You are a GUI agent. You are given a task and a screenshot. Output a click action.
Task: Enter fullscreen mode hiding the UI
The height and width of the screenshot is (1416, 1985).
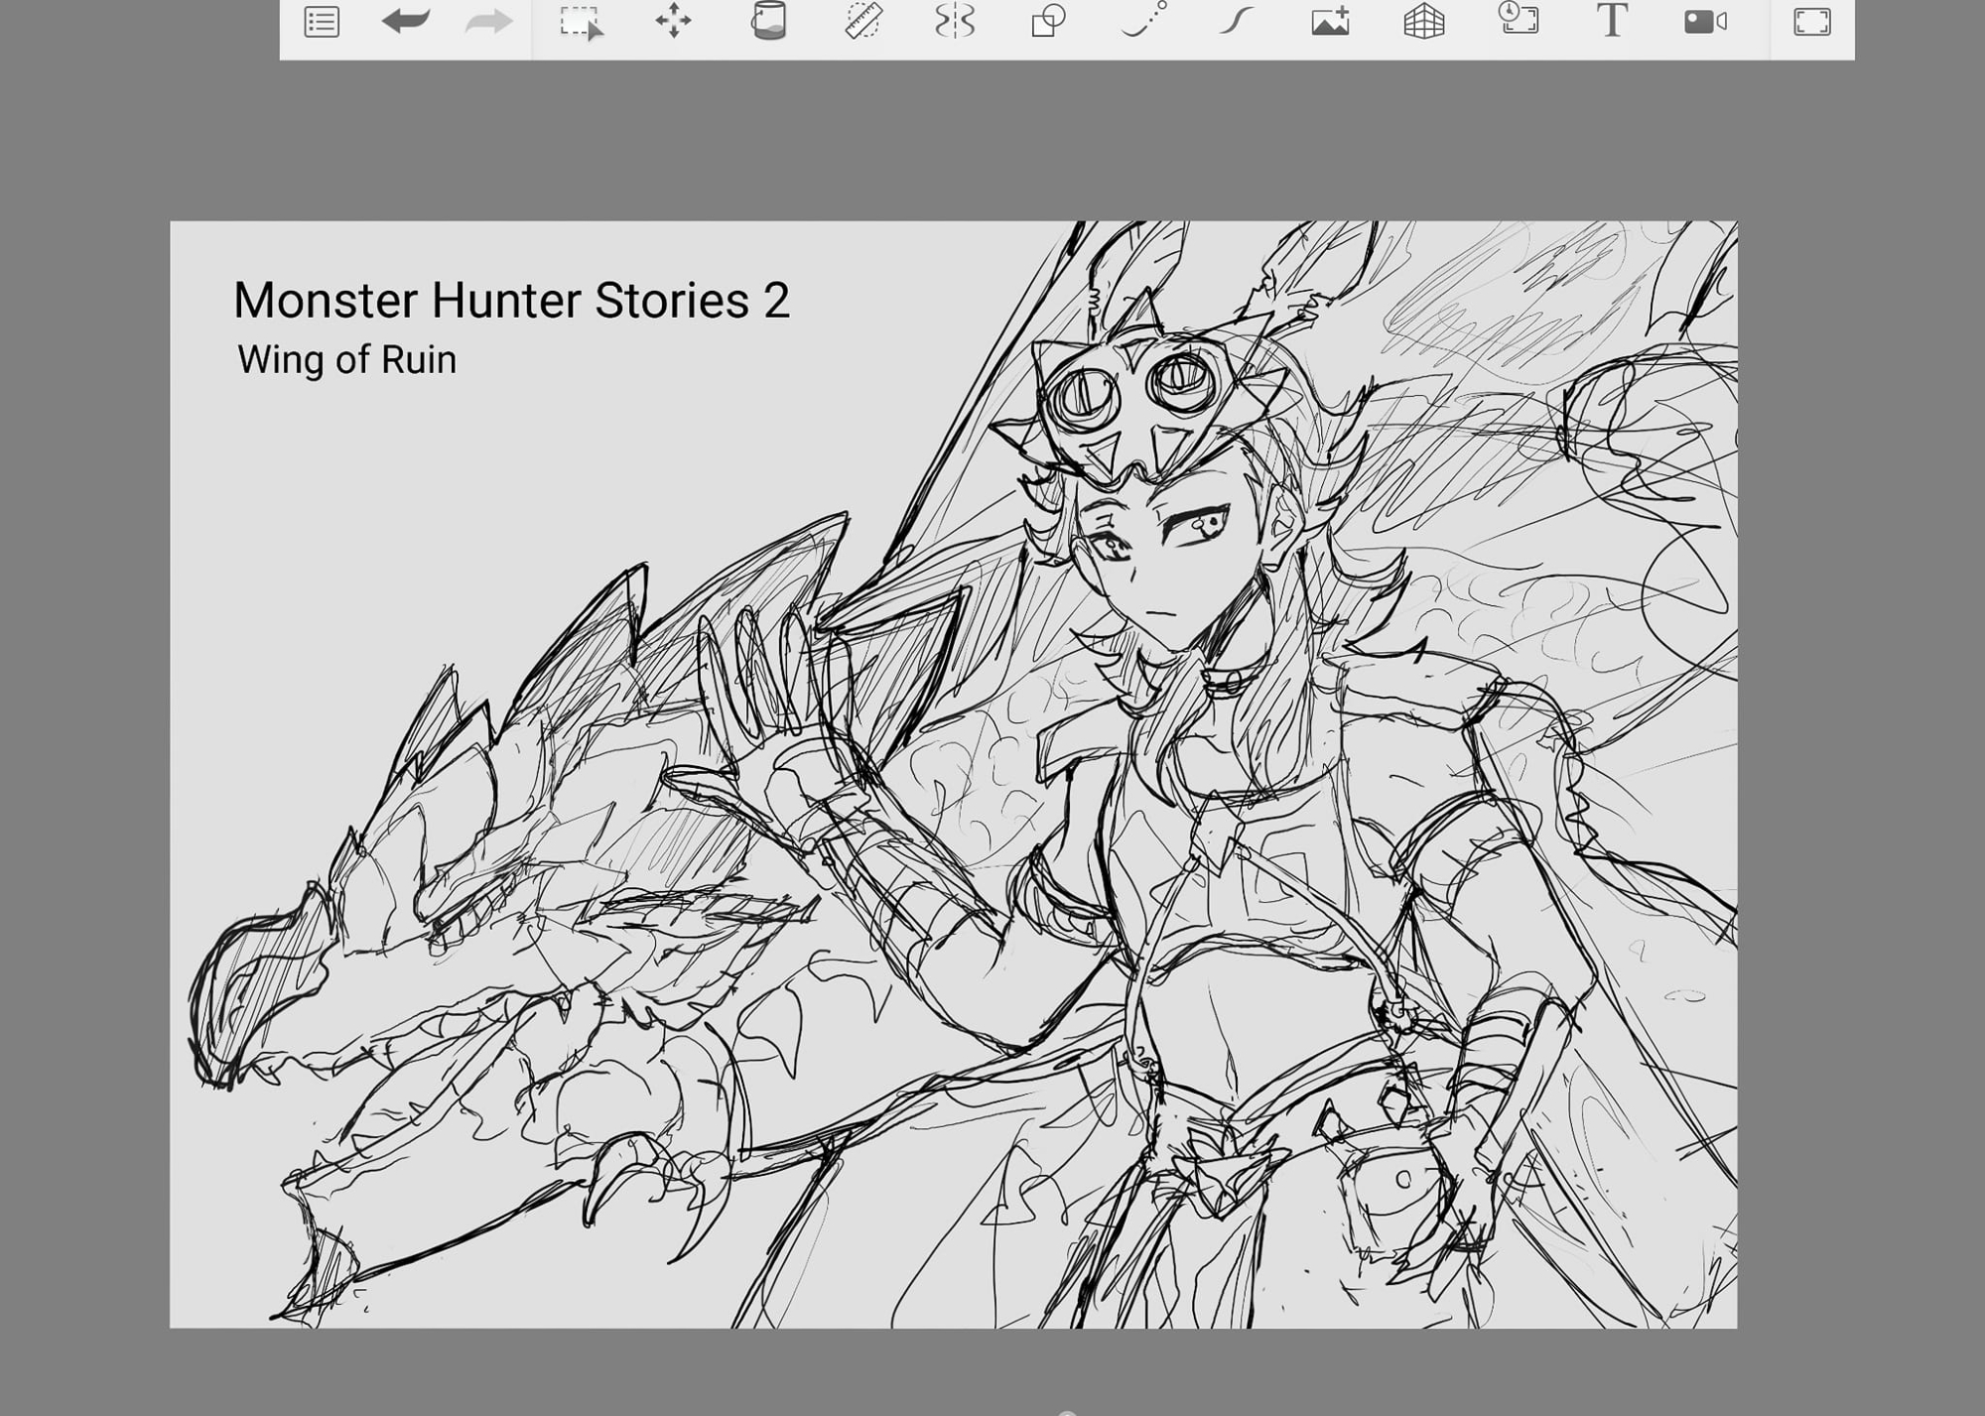point(1811,22)
